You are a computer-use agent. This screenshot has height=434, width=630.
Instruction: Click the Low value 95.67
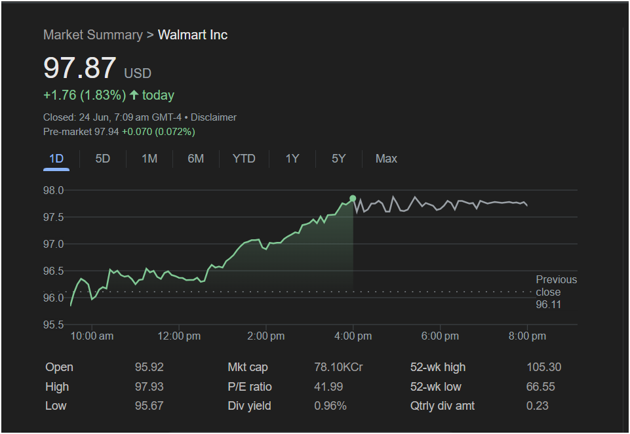coord(149,406)
